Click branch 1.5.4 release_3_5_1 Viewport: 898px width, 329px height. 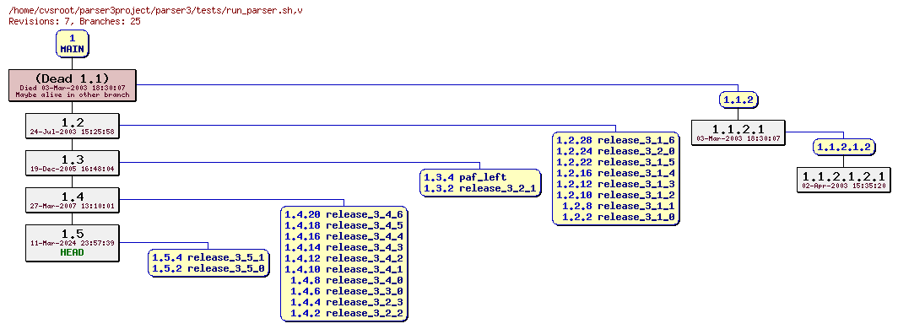point(208,257)
